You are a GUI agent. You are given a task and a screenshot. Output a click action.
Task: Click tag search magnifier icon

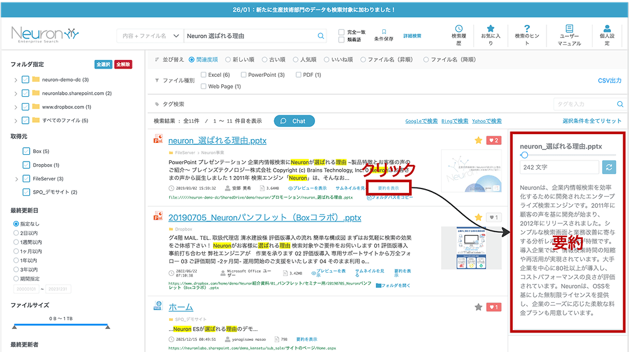click(620, 104)
